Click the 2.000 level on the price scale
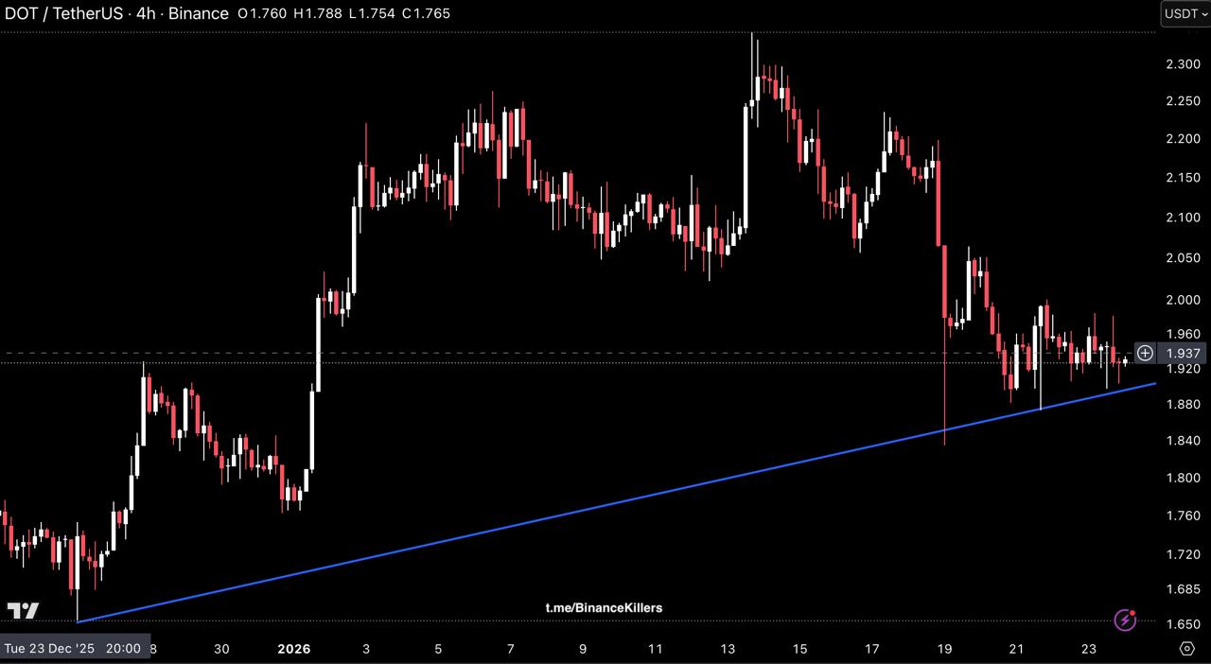Image resolution: width=1211 pixels, height=664 pixels. 1183,300
